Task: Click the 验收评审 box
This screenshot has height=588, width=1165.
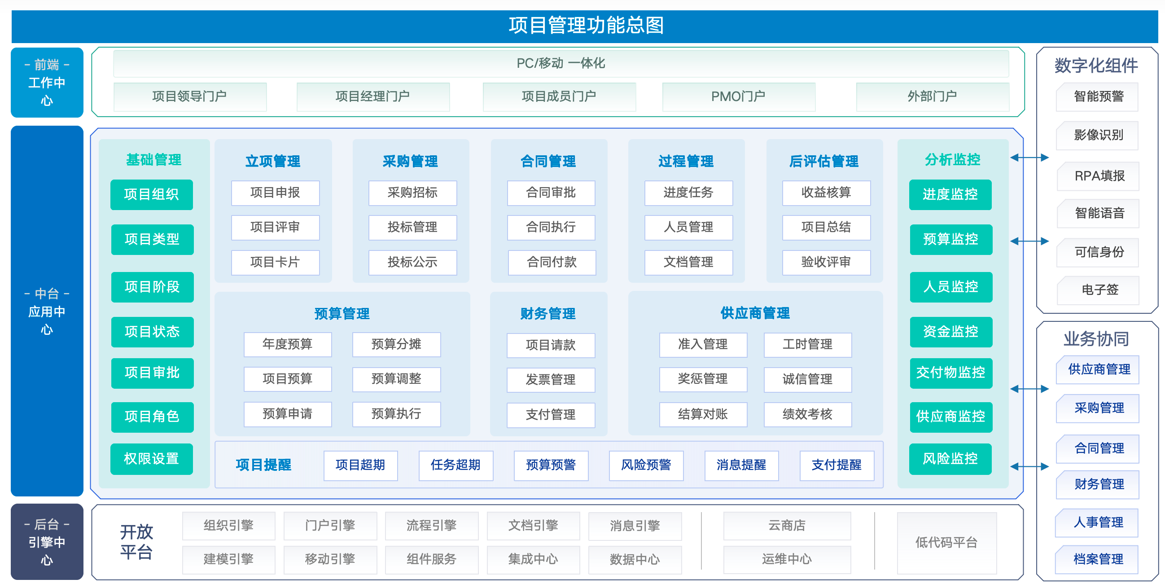Action: pyautogui.click(x=826, y=262)
